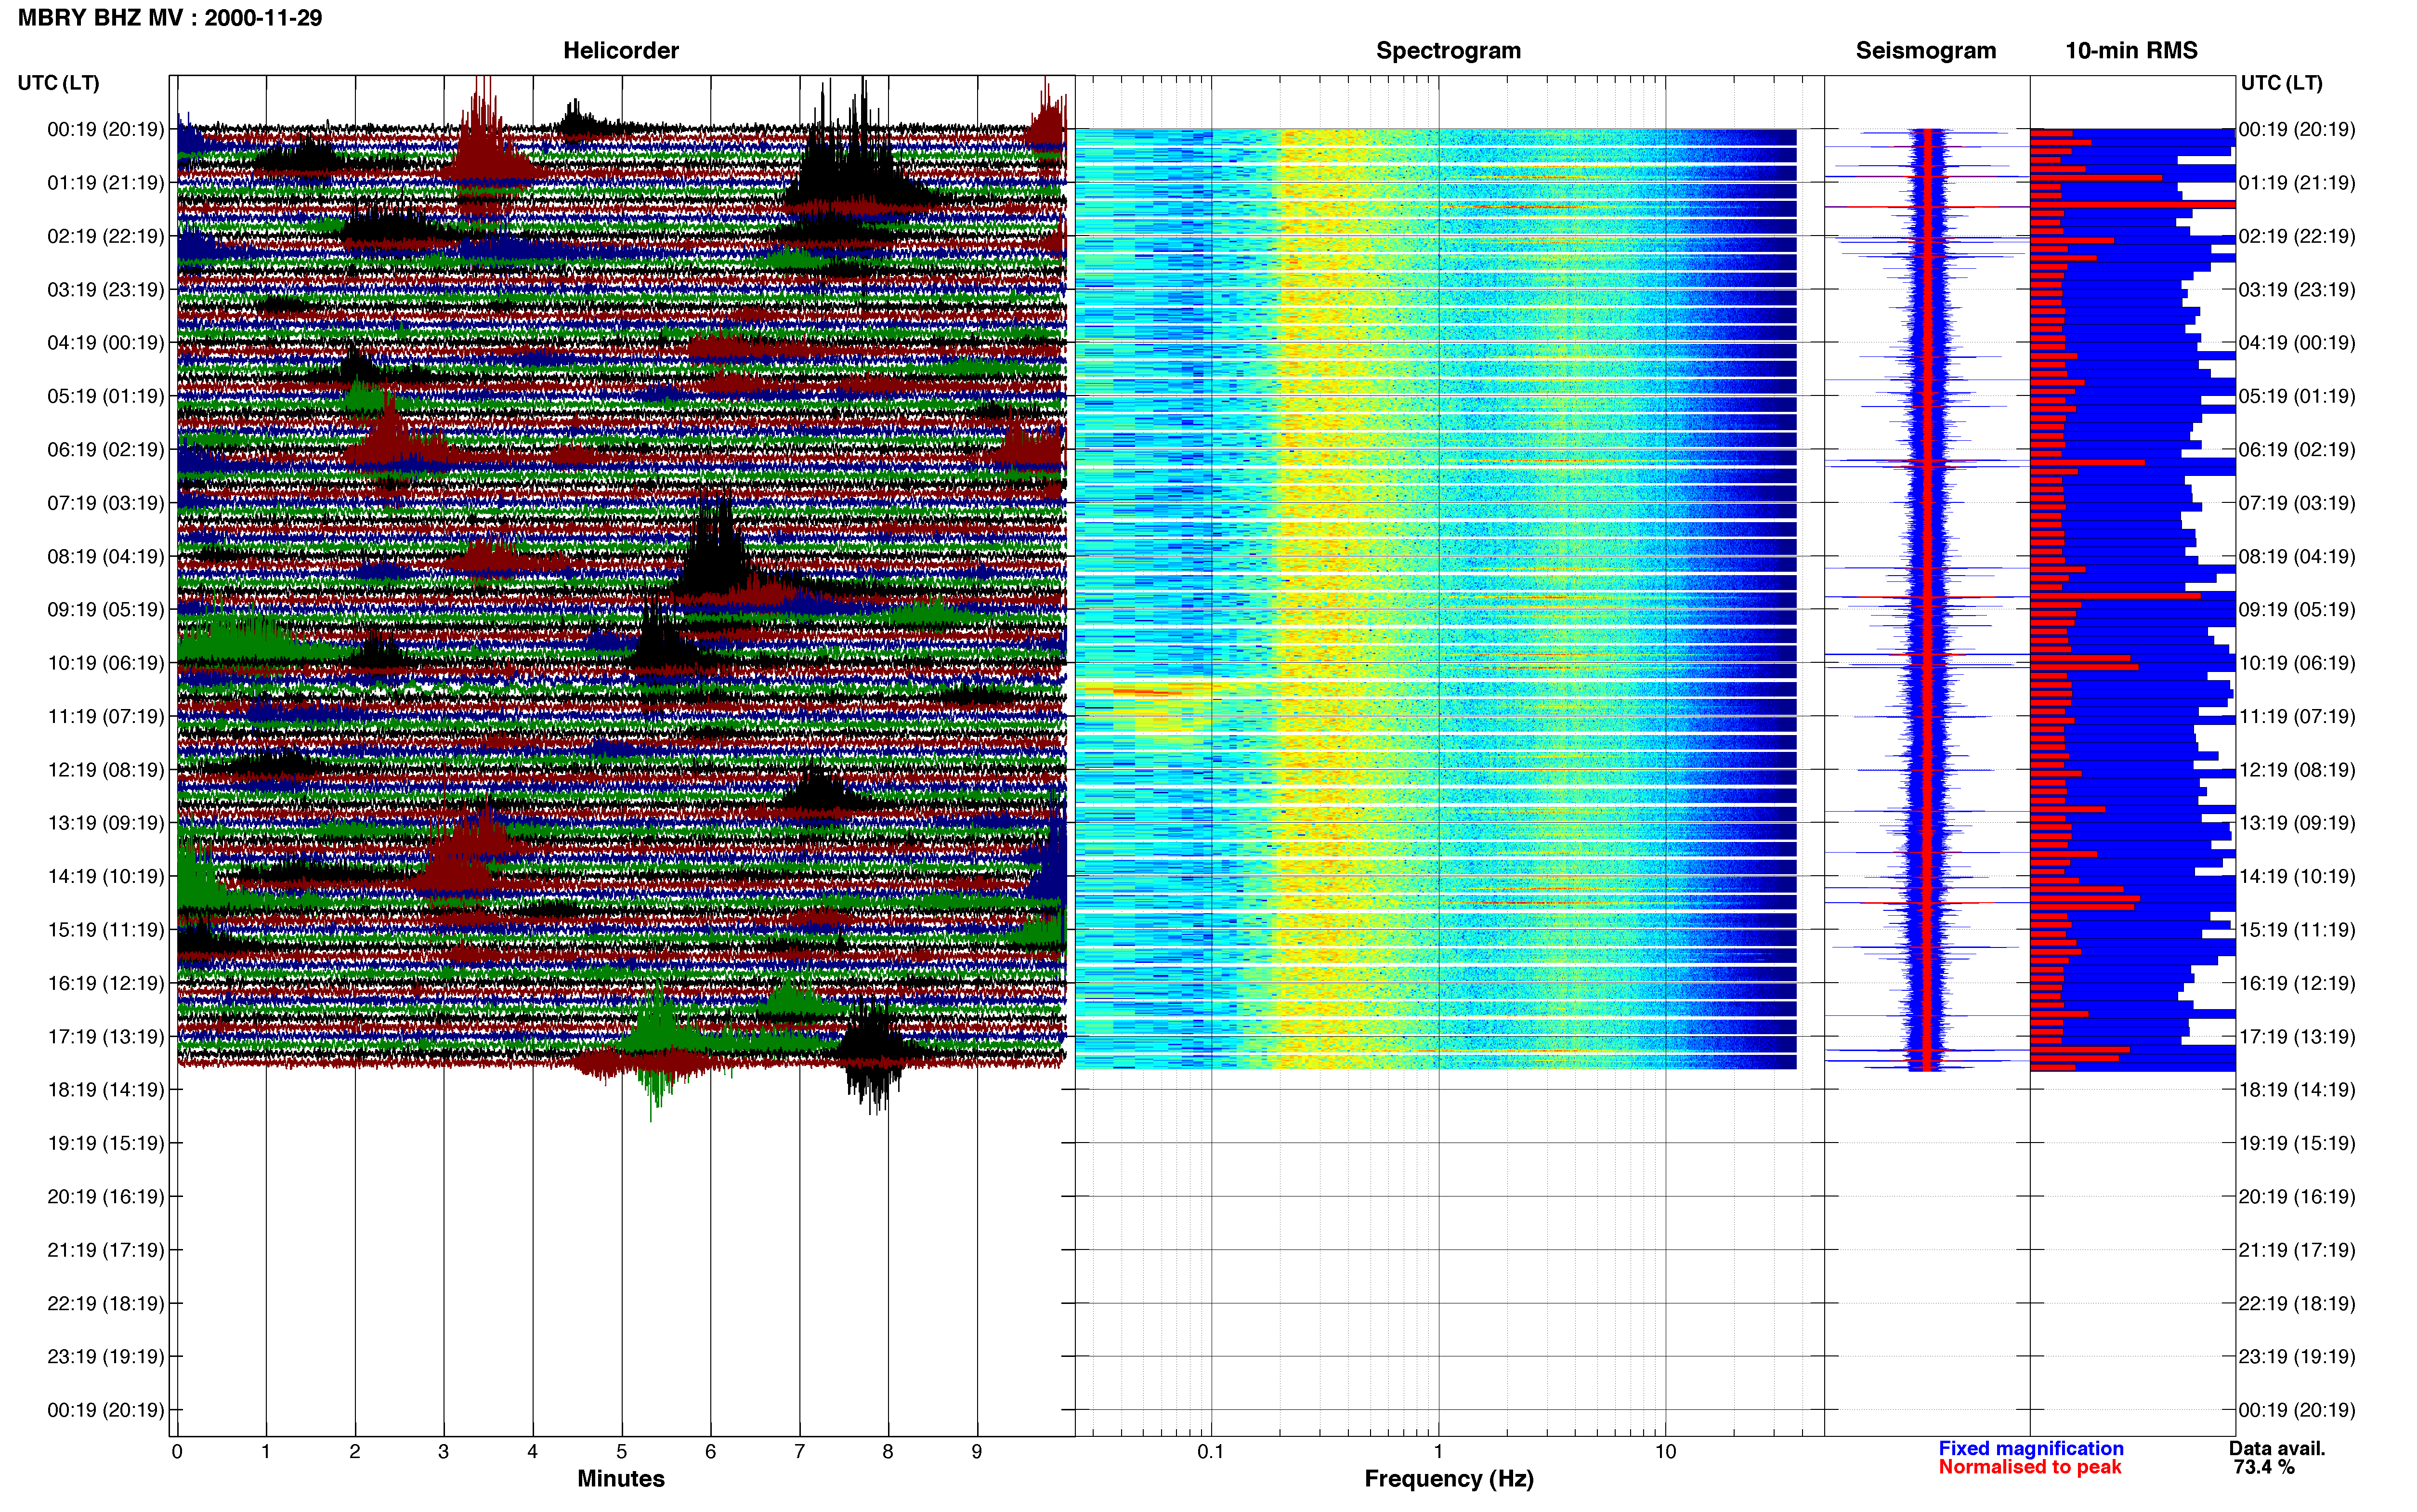Viewport: 2417px width, 1512px height.
Task: Click the 'Frequency (Hz)' axis label
Action: [x=1449, y=1479]
